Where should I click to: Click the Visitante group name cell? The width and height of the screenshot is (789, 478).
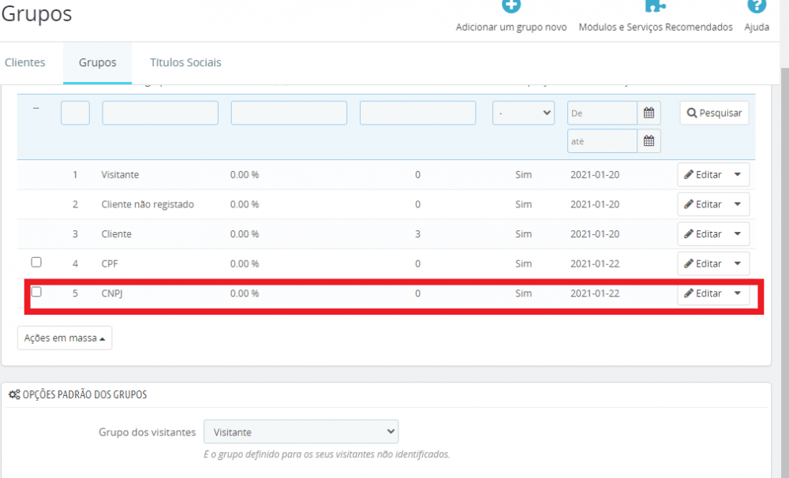(x=120, y=174)
